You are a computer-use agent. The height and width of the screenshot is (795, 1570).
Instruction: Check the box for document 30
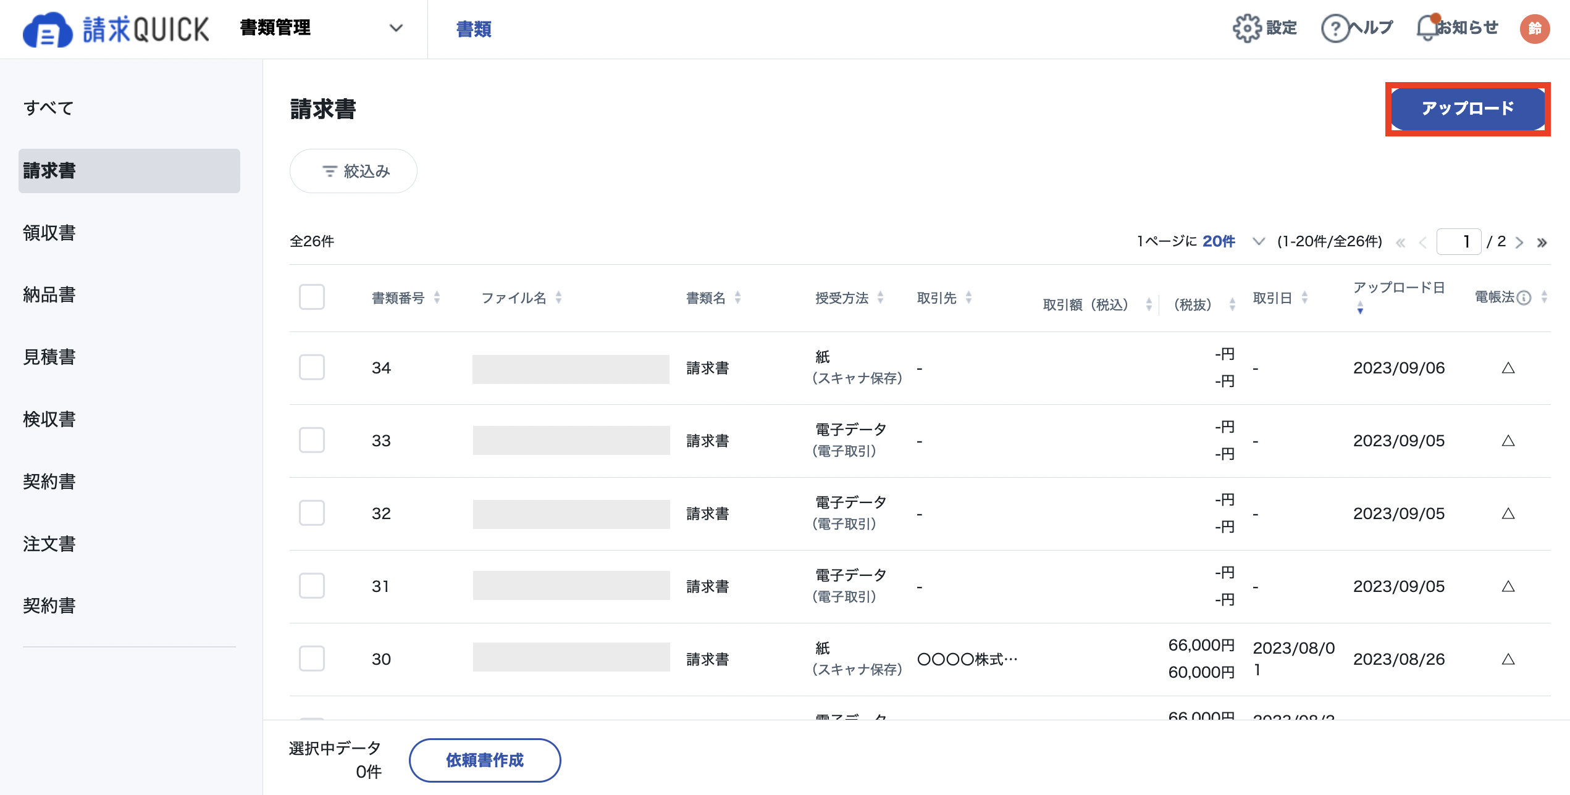[x=312, y=659]
